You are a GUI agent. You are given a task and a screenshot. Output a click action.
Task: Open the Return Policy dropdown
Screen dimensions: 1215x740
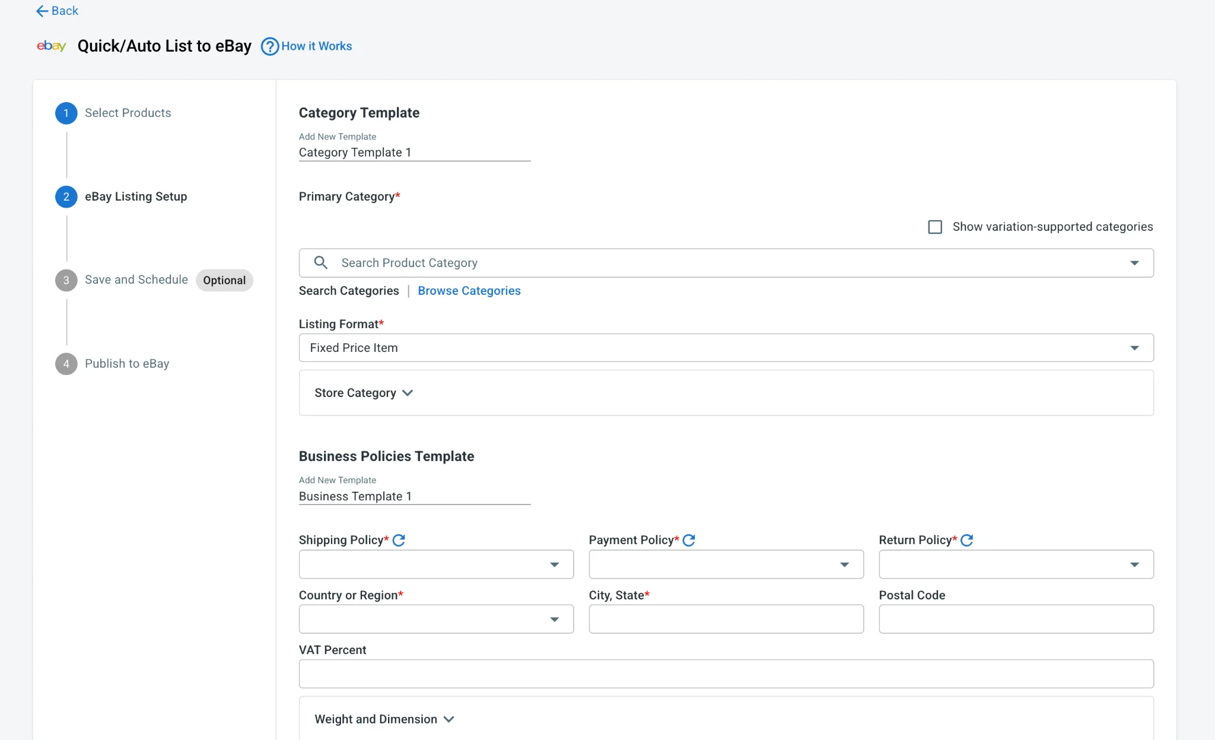1016,564
